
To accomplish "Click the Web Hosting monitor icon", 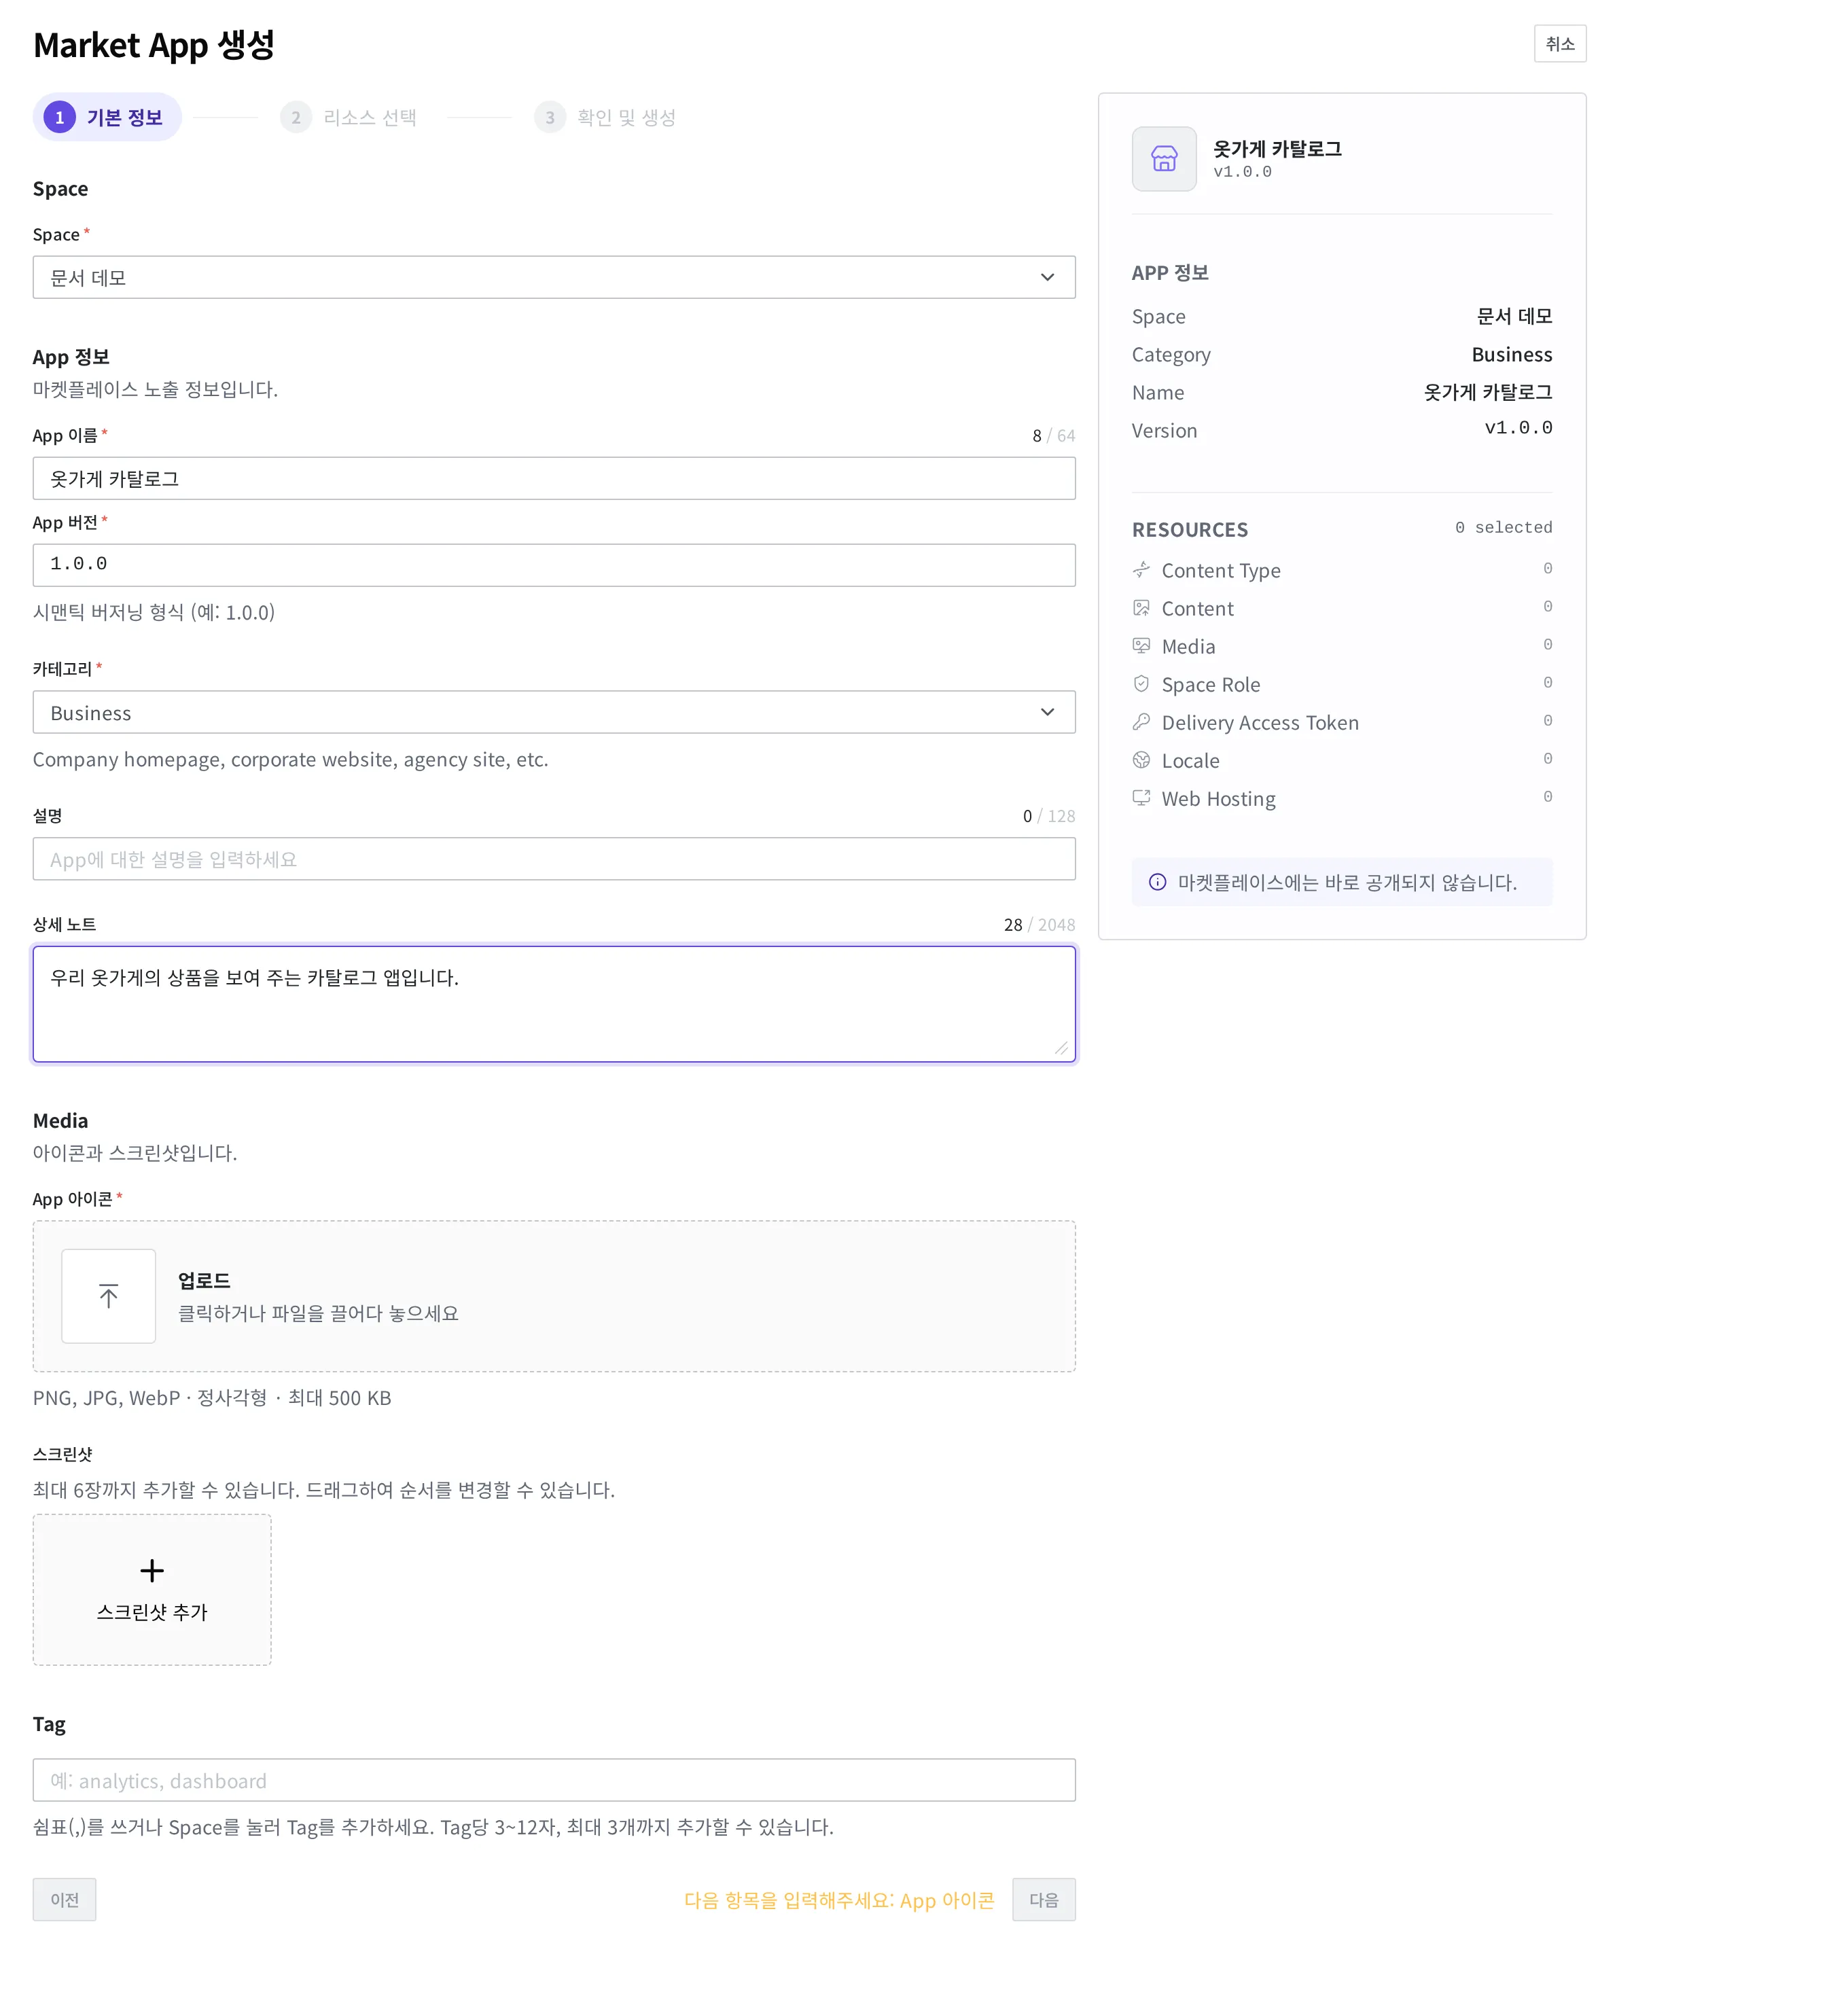I will [1141, 798].
